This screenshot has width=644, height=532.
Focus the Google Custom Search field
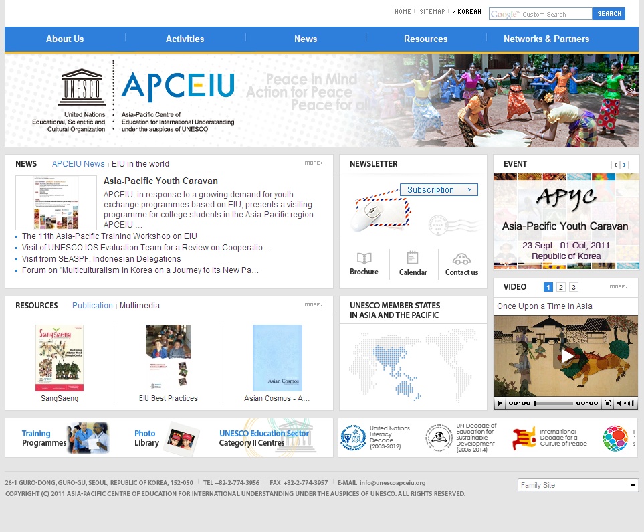[540, 14]
